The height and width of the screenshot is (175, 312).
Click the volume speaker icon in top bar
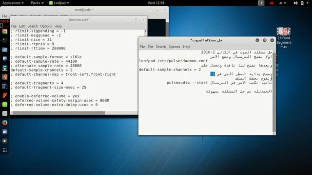tap(296, 3)
